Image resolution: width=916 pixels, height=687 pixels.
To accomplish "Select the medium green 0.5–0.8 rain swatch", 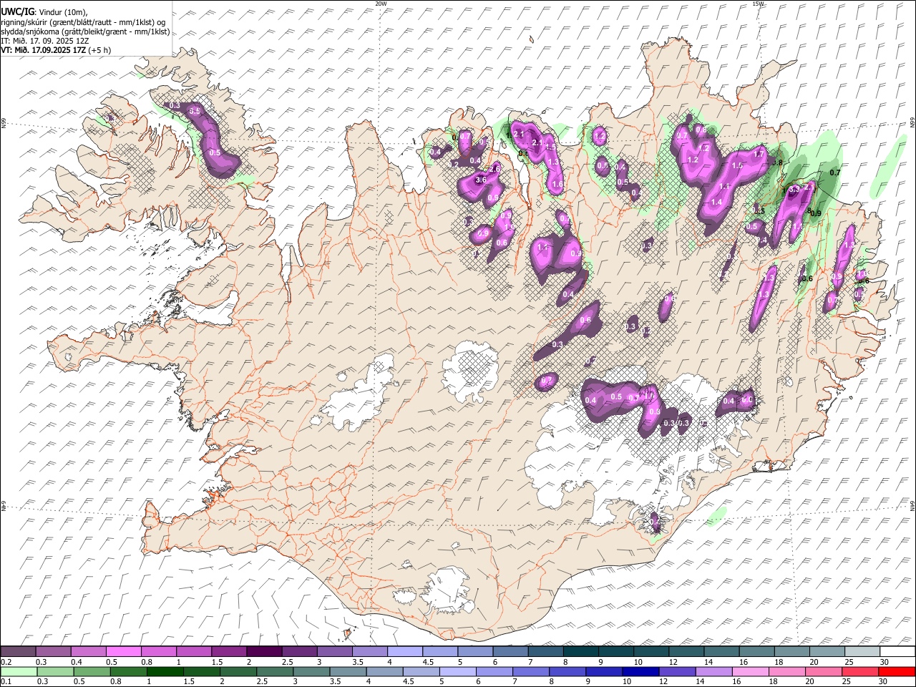I will pos(92,671).
